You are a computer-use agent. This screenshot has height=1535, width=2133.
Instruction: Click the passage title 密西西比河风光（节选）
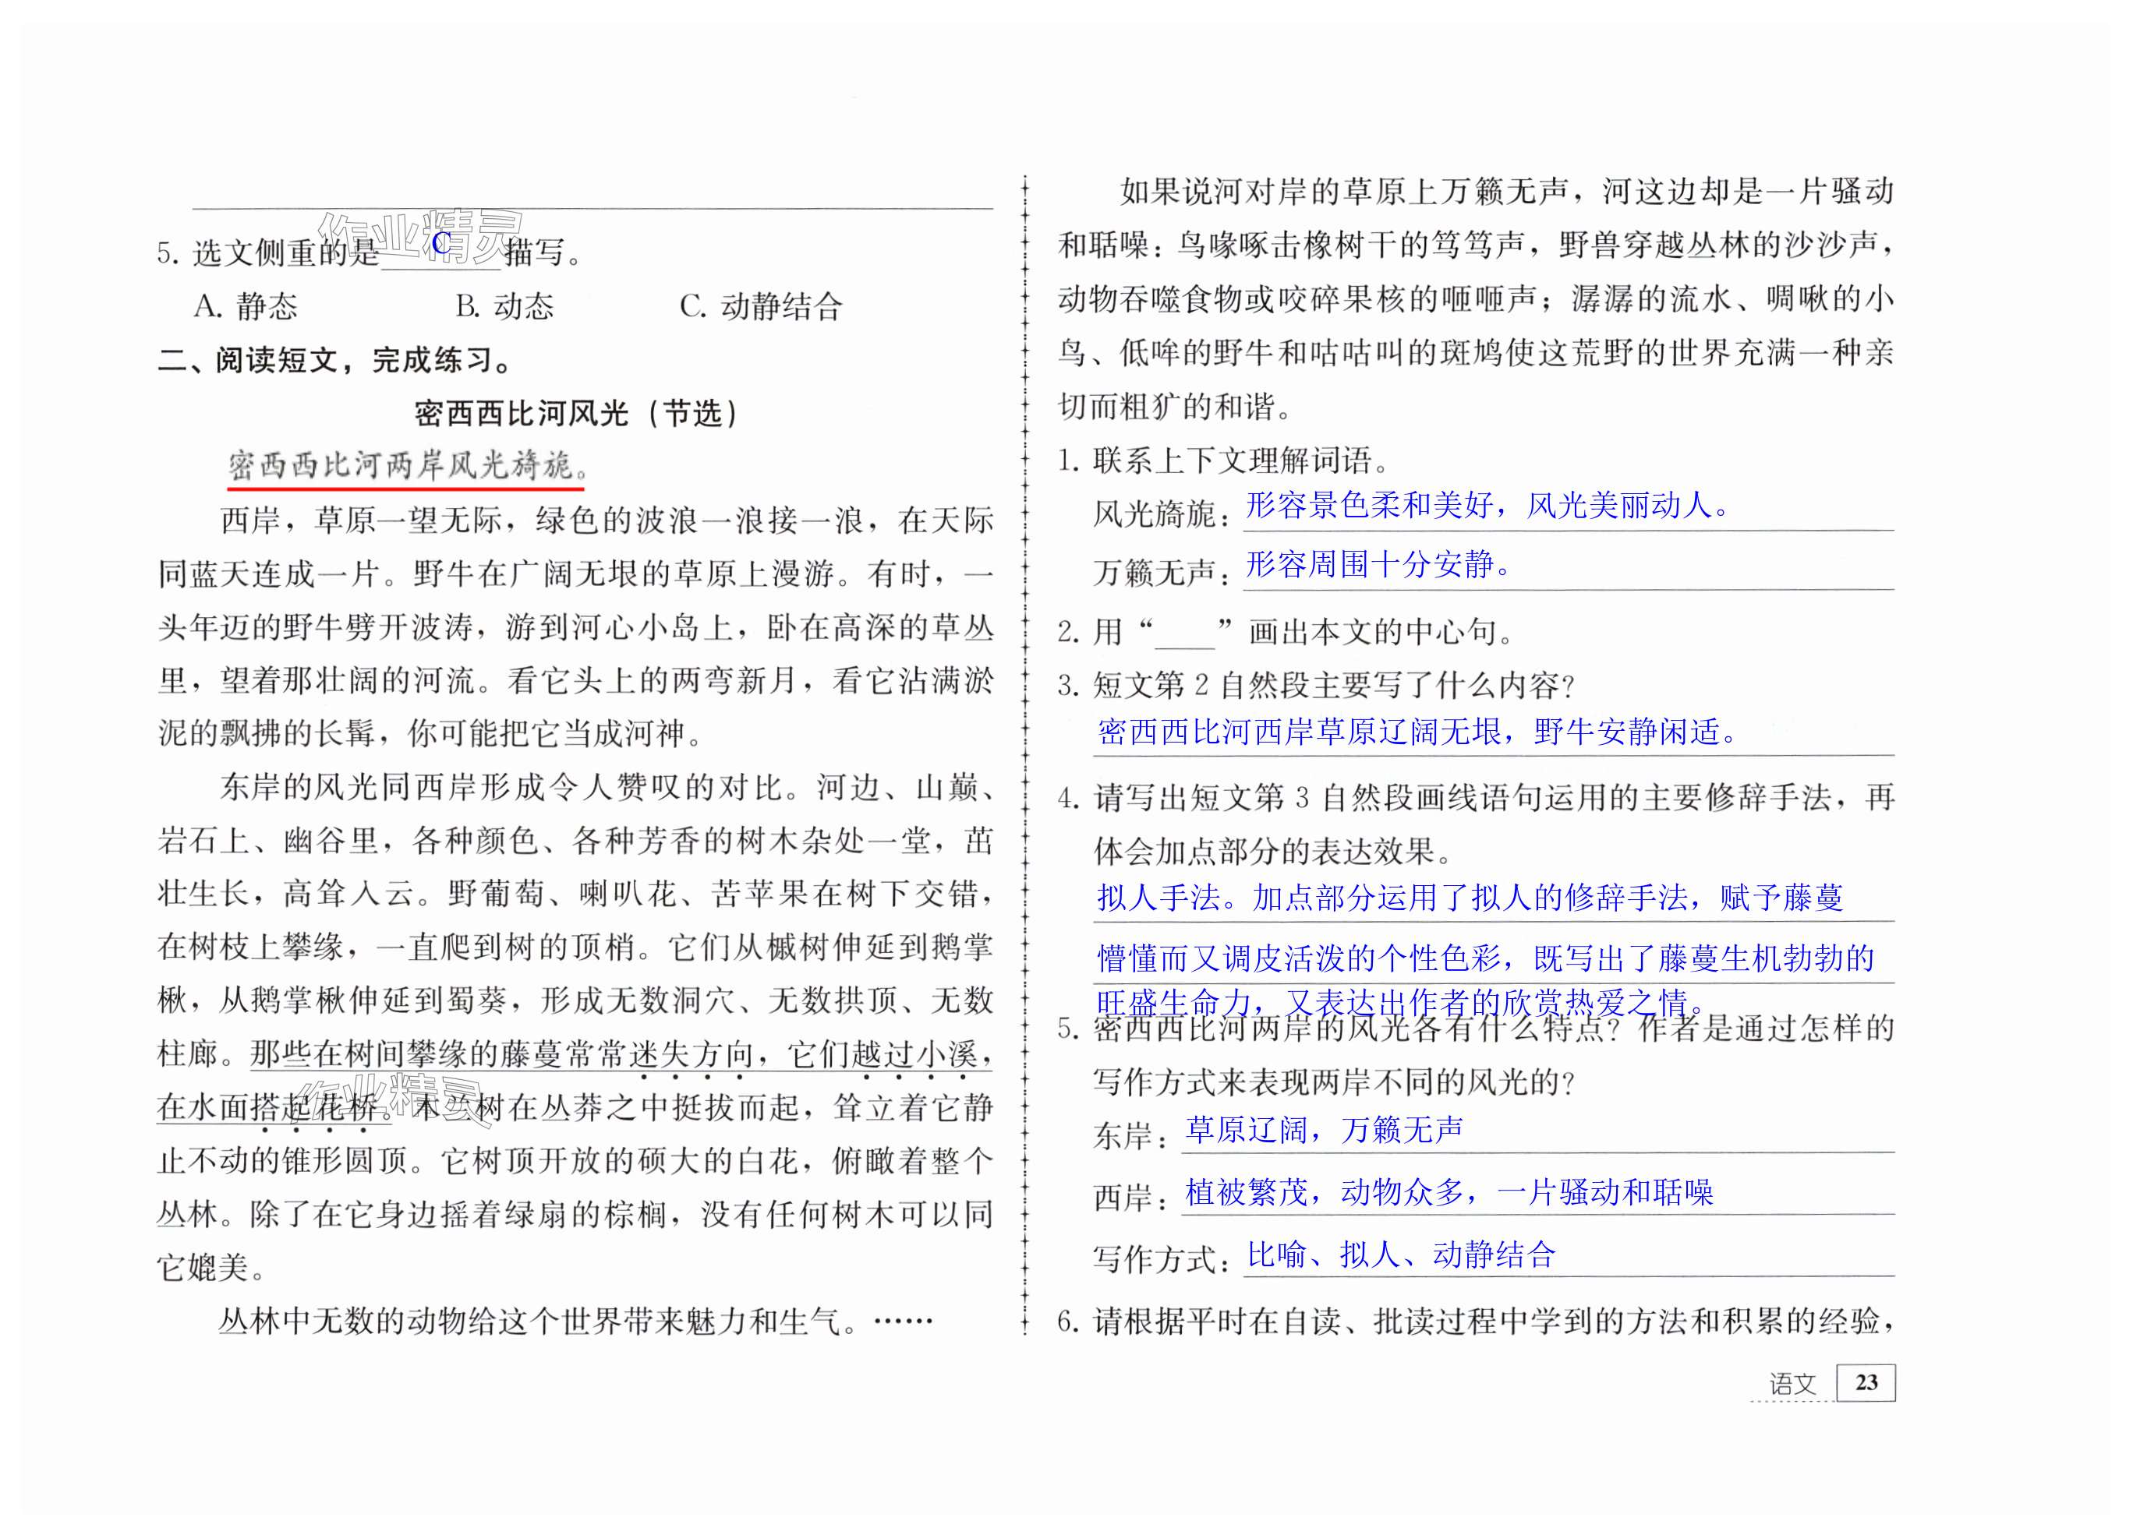575,413
